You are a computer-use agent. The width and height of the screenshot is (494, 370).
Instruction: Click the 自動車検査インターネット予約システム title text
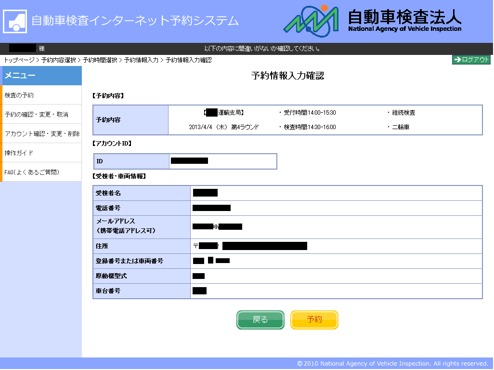tap(135, 21)
